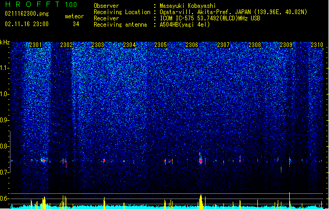Click observer name Masayuki Kobayashi
Image resolution: width=329 pixels, height=209 pixels.
[x=188, y=6]
